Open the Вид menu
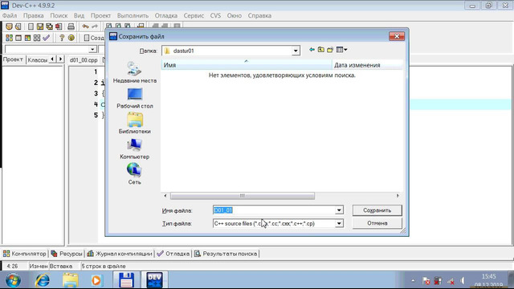 [79, 16]
